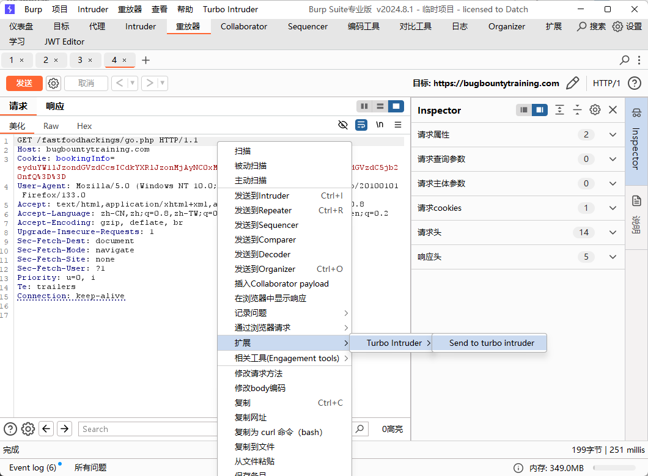Open the Turbo Intruder menu bar item

click(x=230, y=9)
